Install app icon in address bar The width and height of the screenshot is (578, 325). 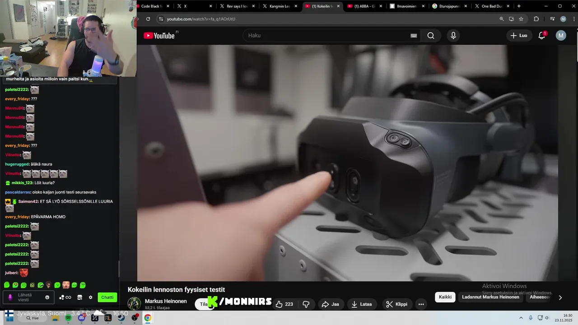[512, 19]
